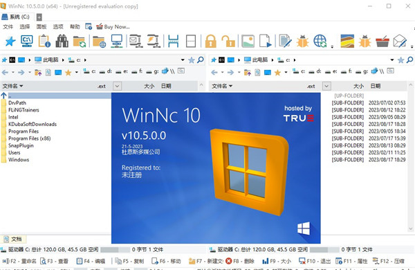This screenshot has height=270, width=415.
Task: Click the envelope with pen icon
Action: click(400, 41)
